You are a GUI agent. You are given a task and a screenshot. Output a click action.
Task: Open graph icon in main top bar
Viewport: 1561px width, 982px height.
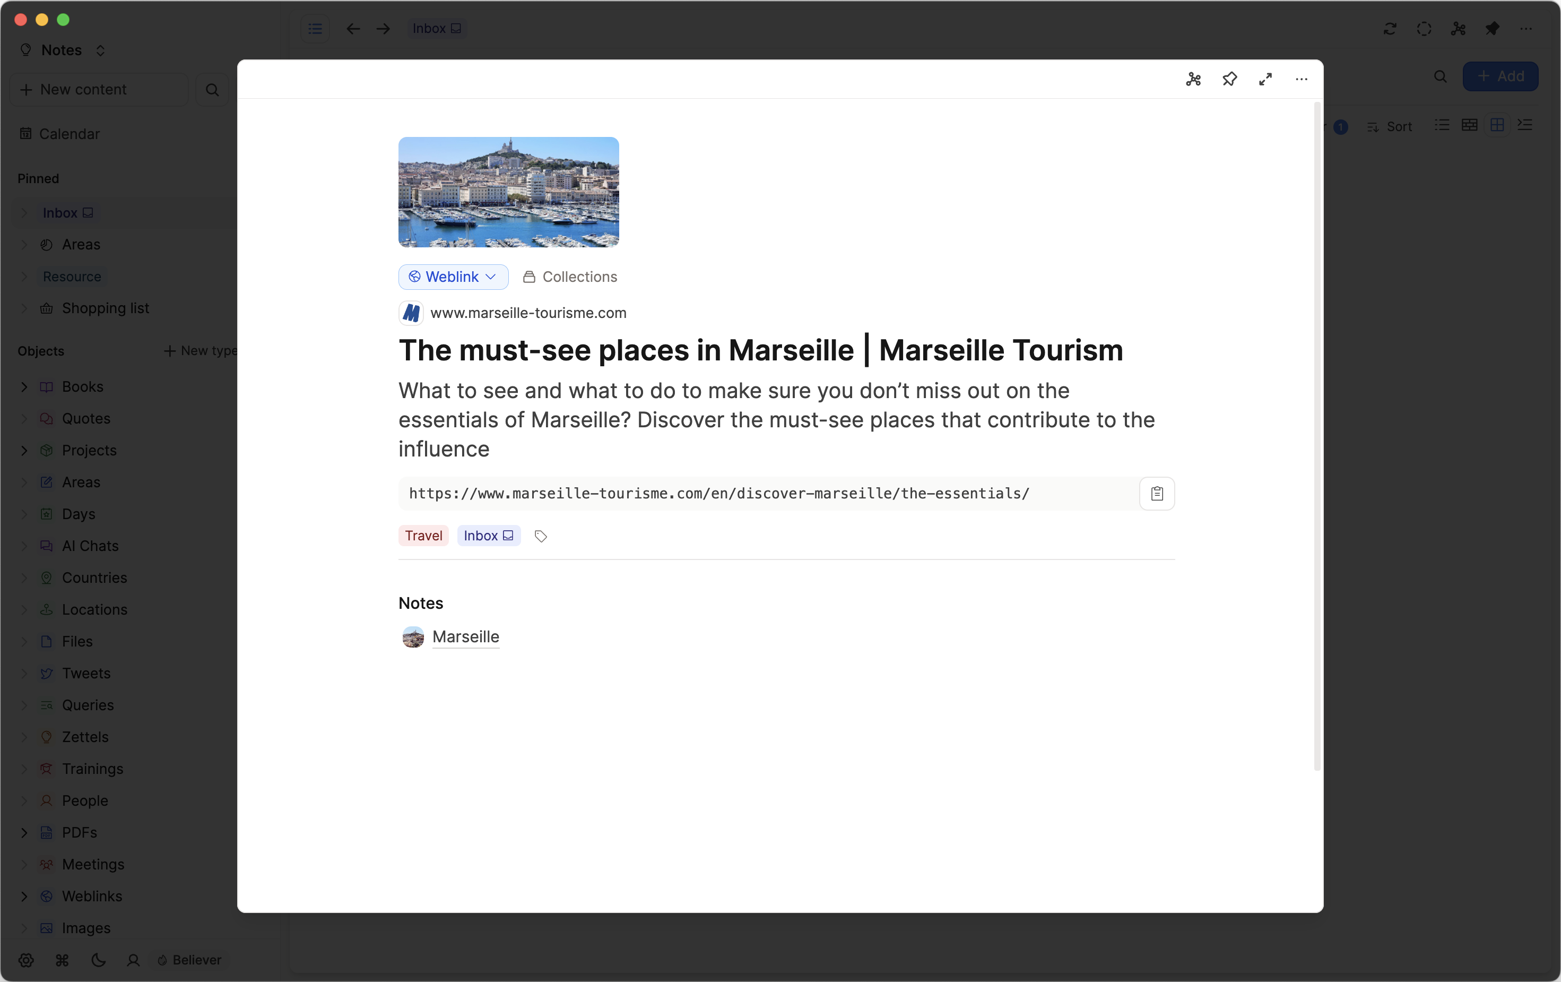click(x=1459, y=29)
